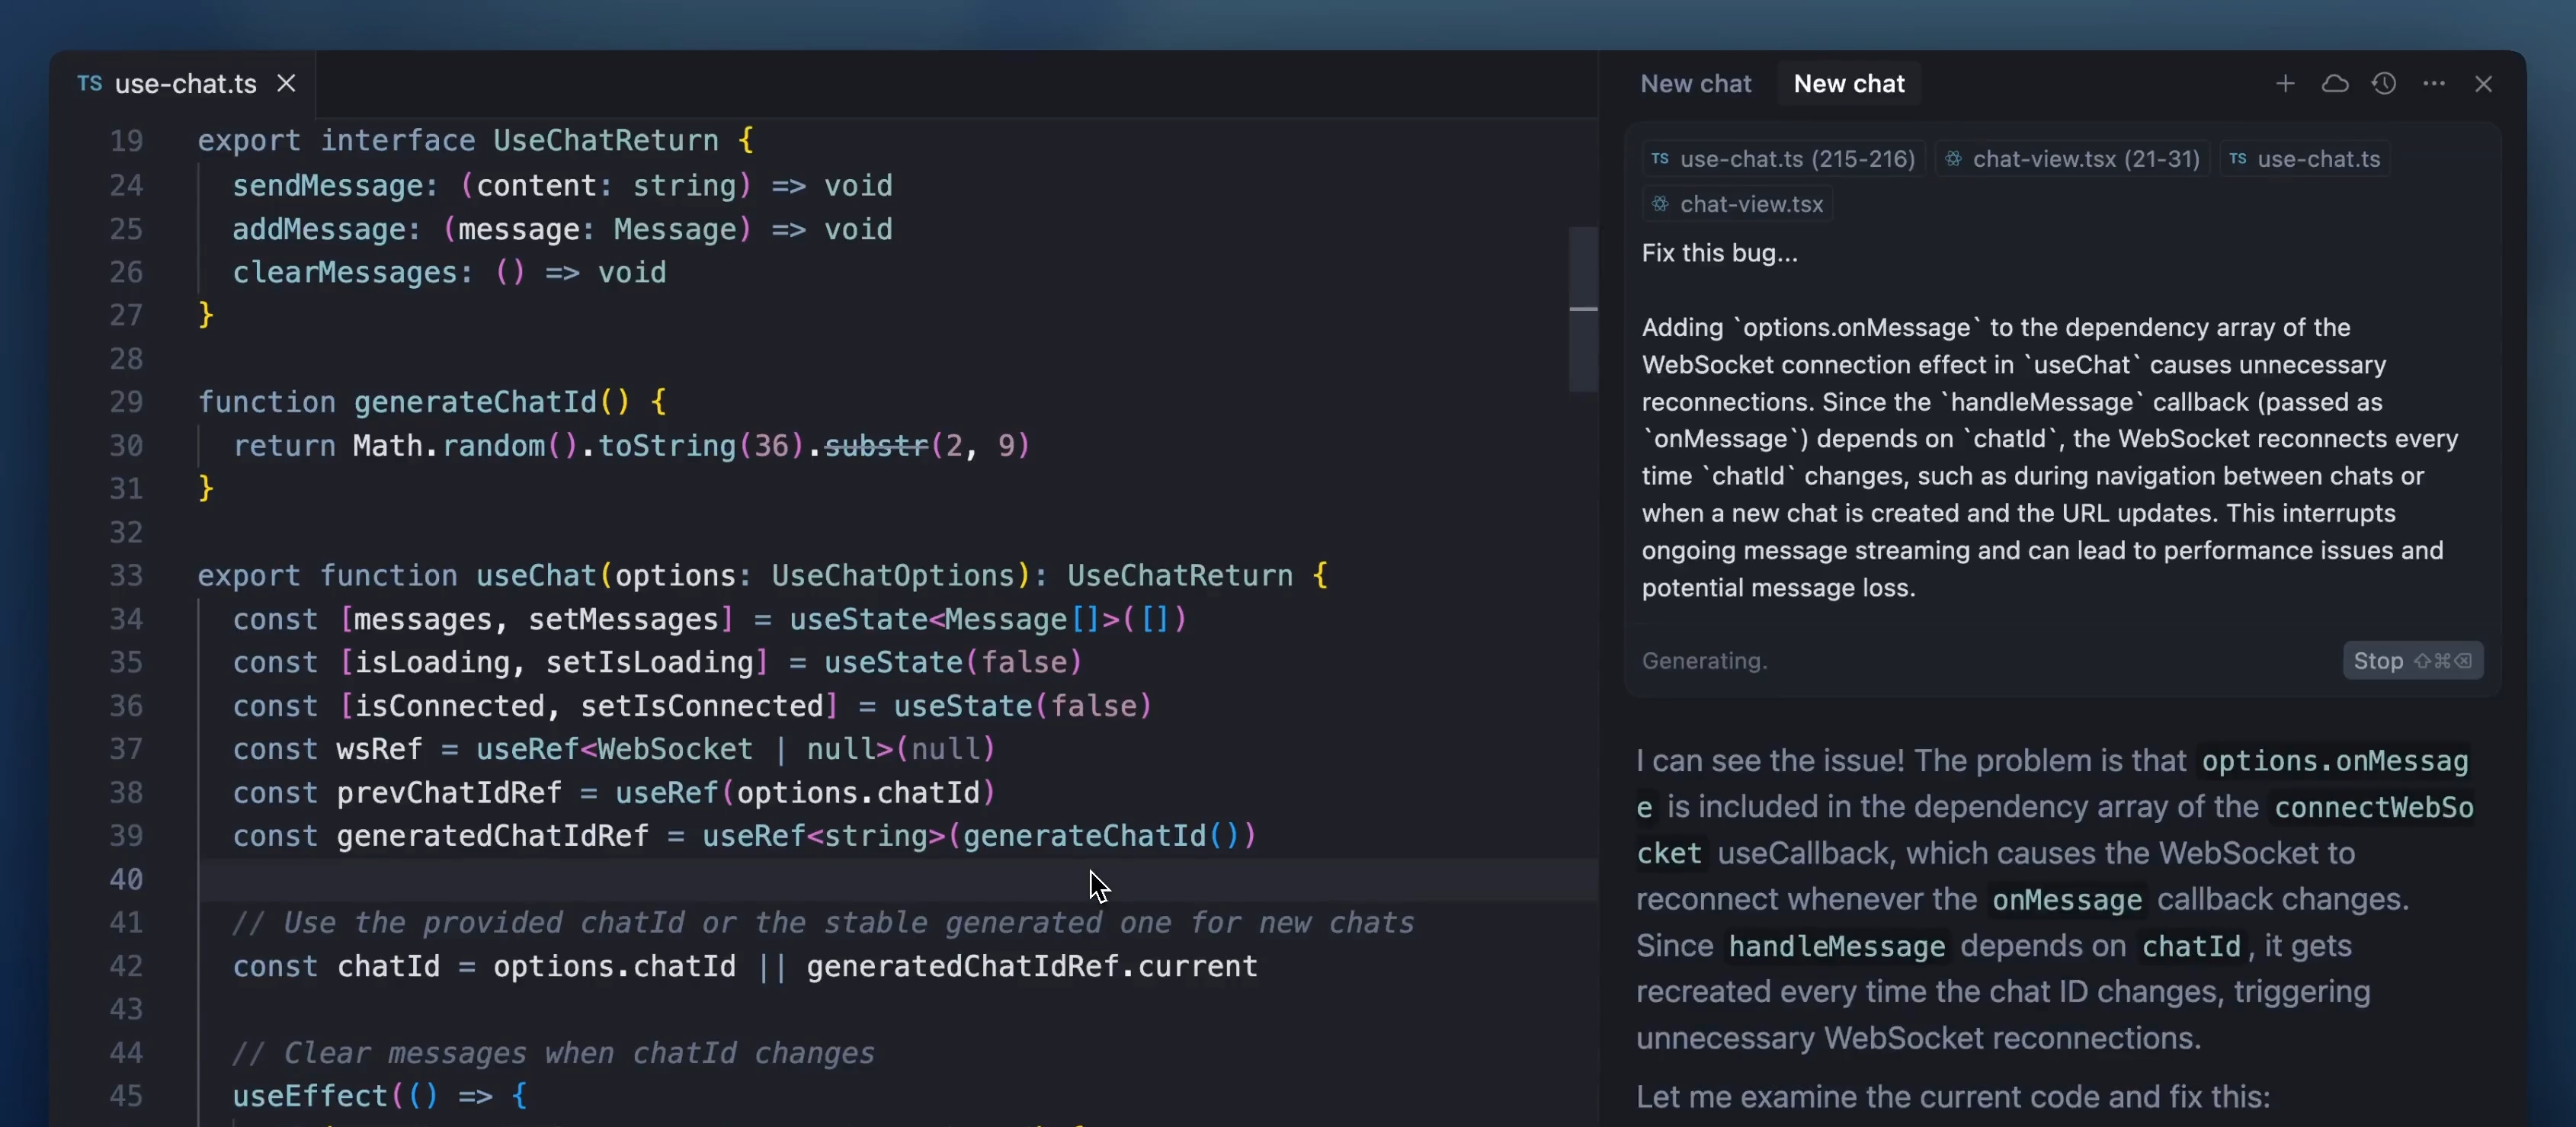Click the use-chat.ts context chip
The image size is (2576, 1127).
coord(2304,159)
